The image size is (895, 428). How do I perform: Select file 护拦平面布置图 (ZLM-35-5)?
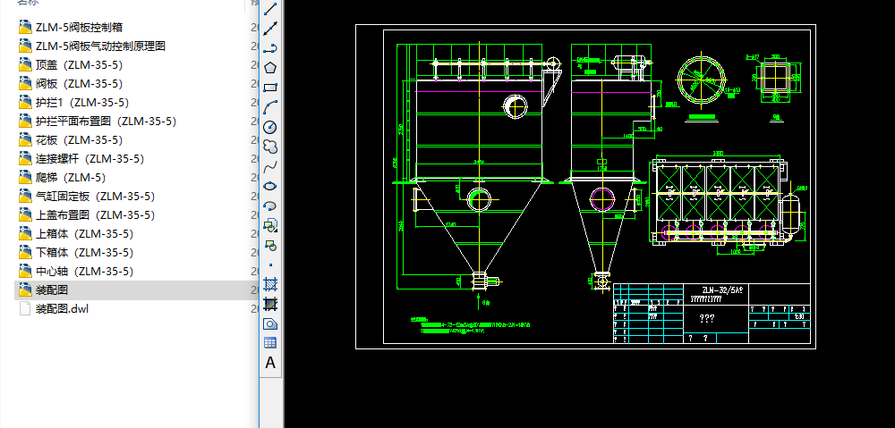[106, 122]
